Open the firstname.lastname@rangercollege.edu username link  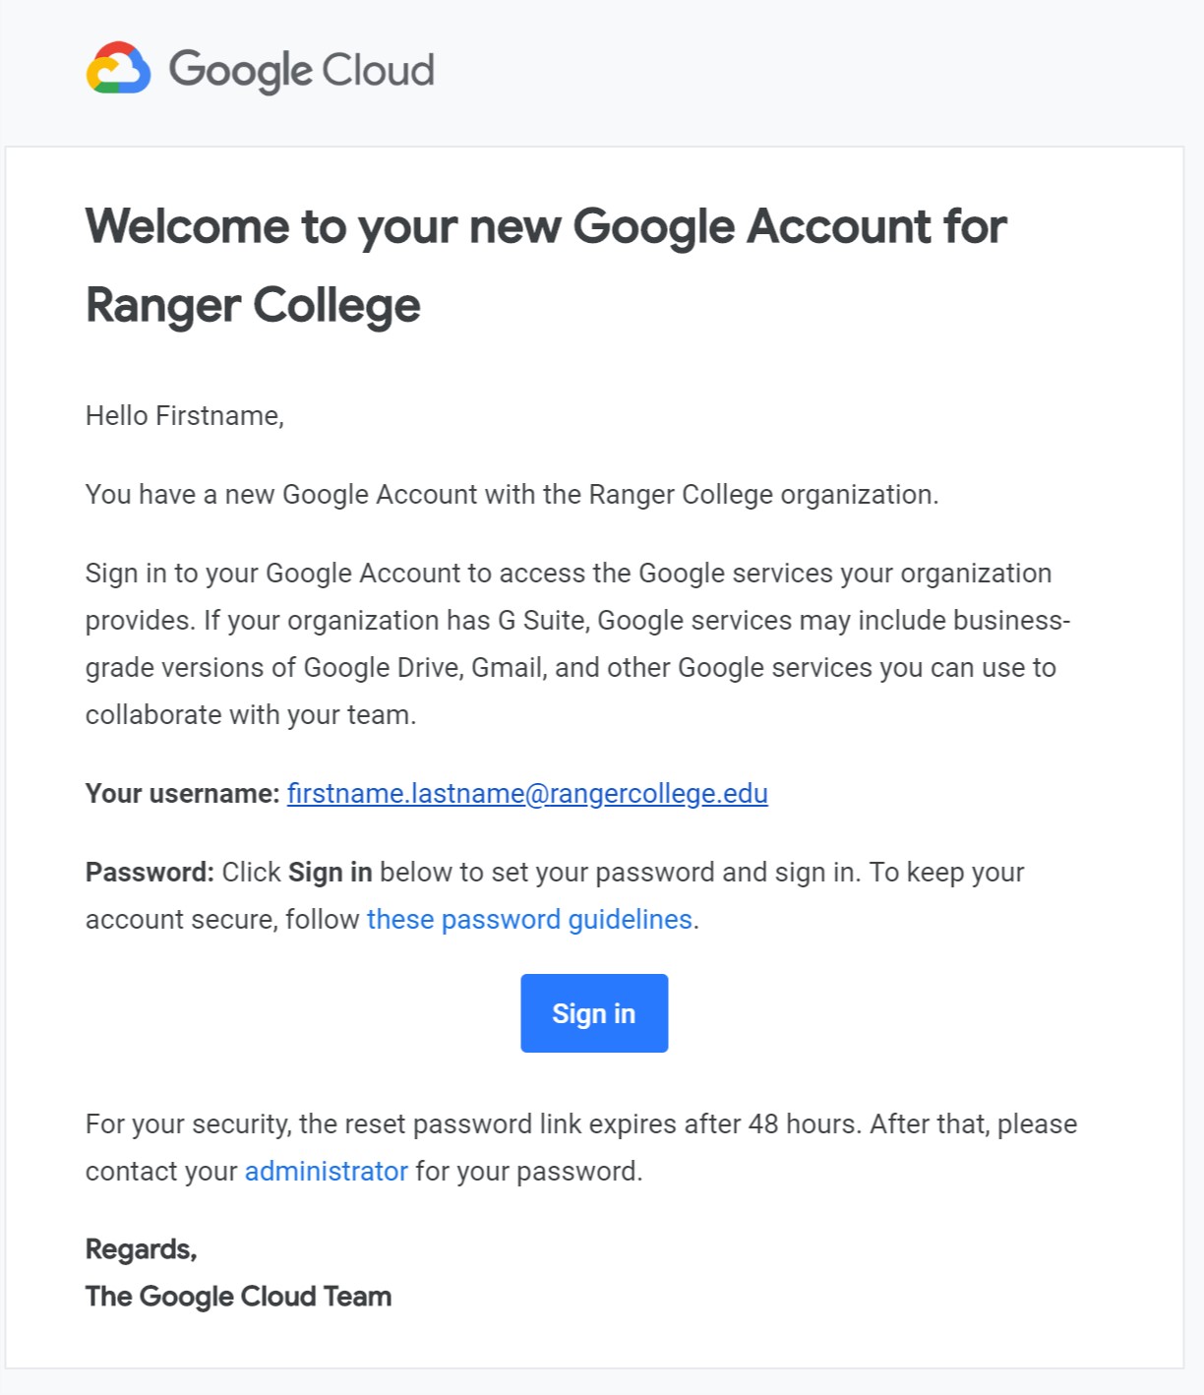coord(527,794)
